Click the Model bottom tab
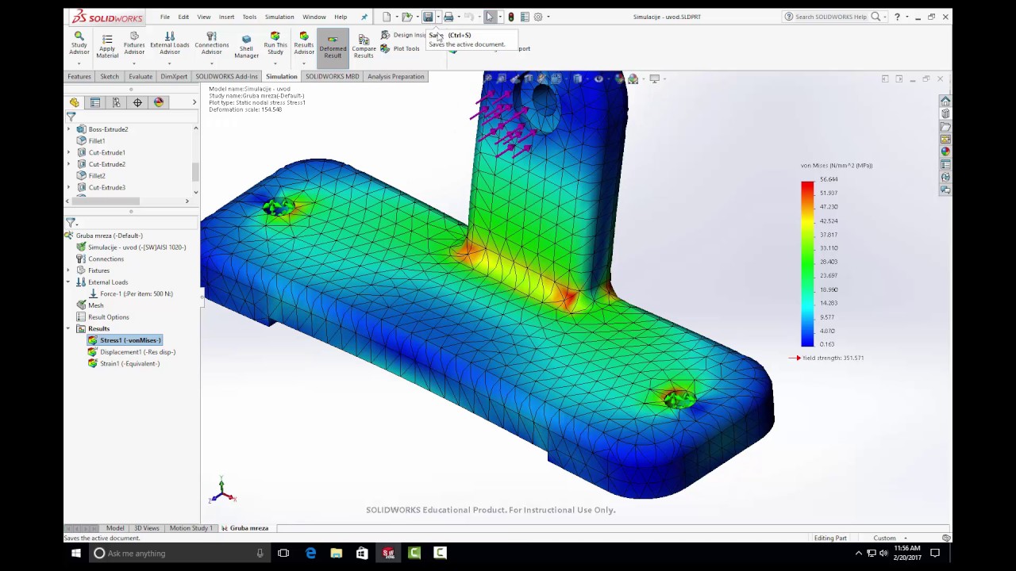1016x571 pixels. point(115,528)
